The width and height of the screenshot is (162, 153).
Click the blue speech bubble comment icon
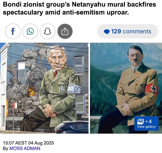tap(107, 32)
